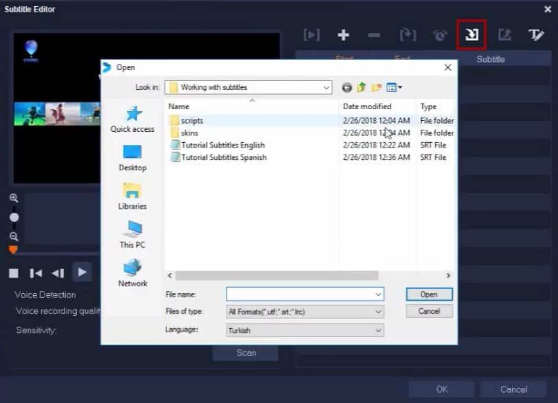
Task: Open the Language dropdown showing Turkish
Action: pos(378,330)
